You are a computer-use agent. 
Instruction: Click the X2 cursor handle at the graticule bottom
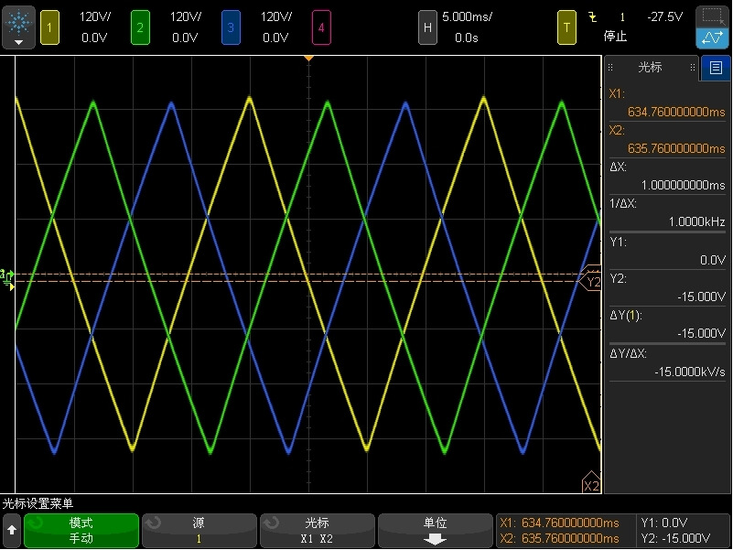[591, 482]
